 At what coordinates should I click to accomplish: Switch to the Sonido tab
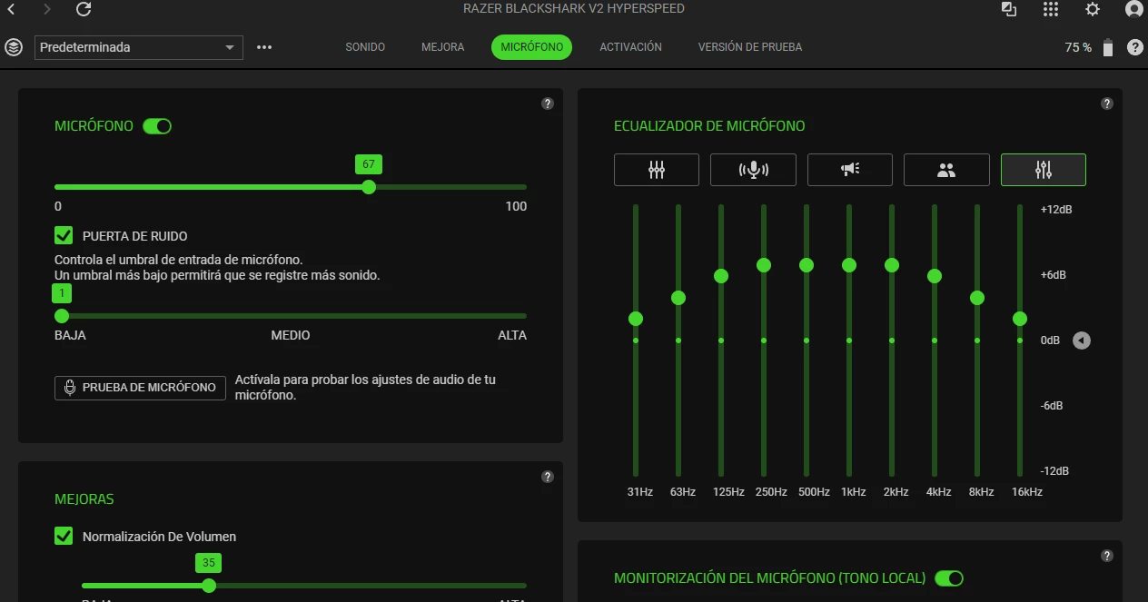click(x=365, y=47)
